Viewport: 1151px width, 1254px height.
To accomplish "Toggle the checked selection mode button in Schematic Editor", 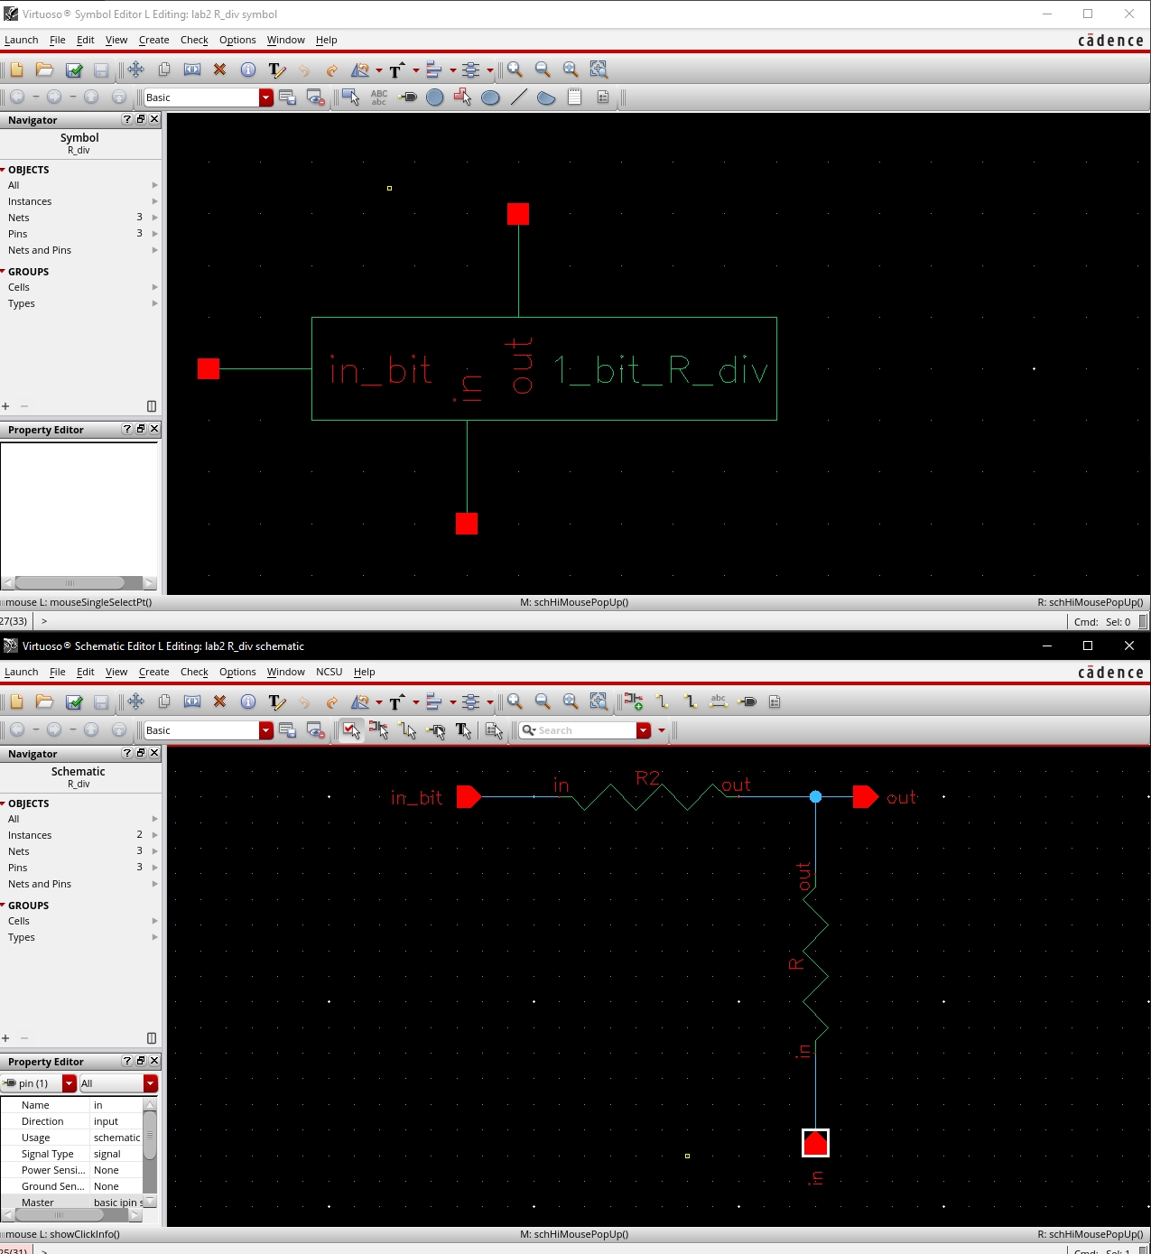I will [350, 730].
